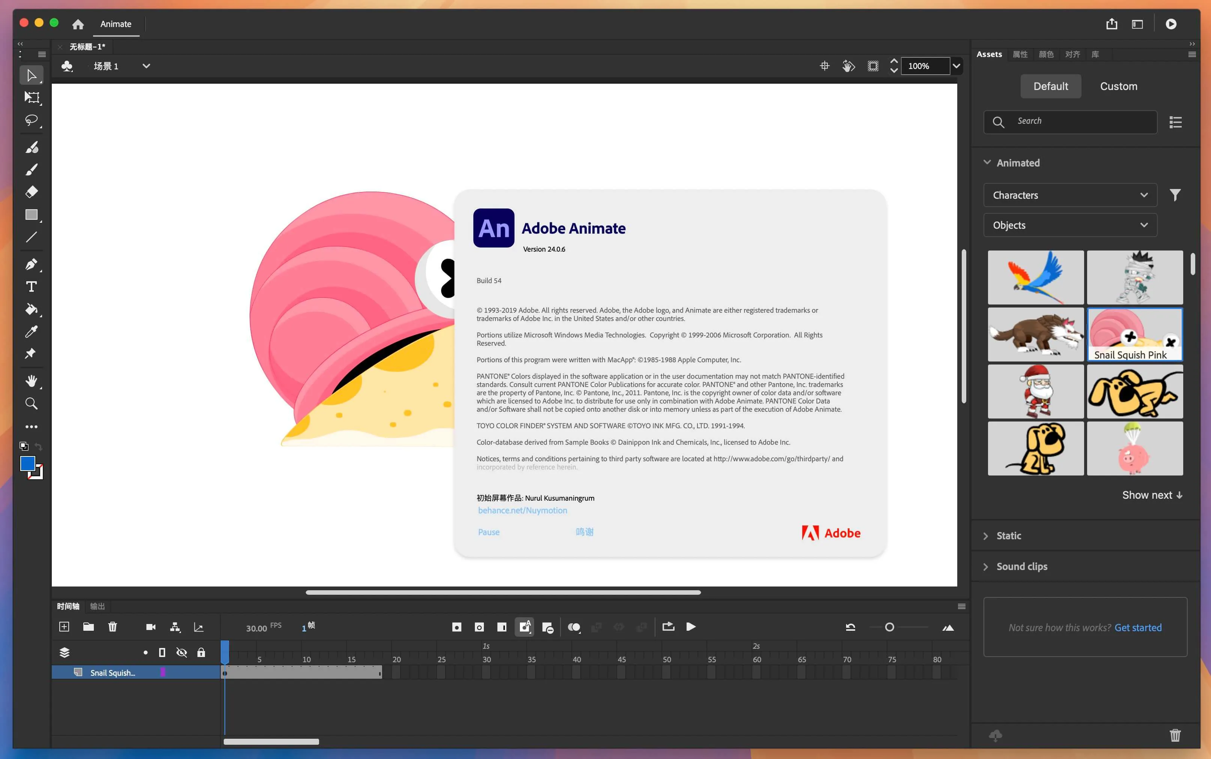Select the Text tool

tap(32, 286)
